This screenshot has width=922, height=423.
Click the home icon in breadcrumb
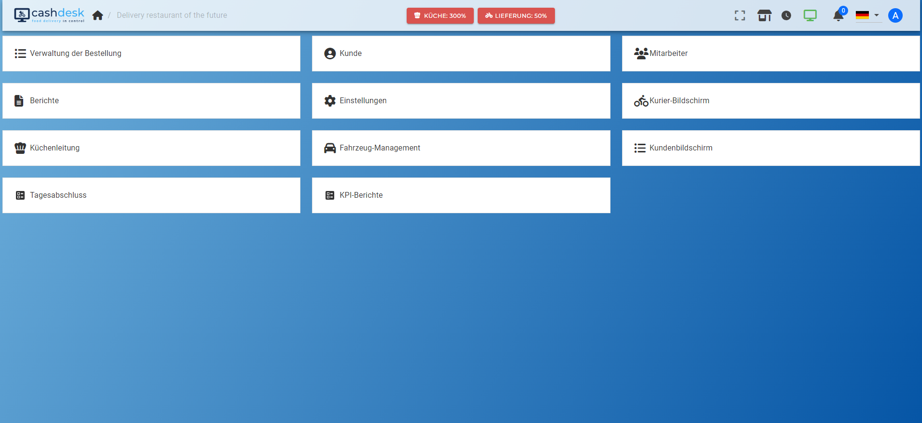coord(98,15)
